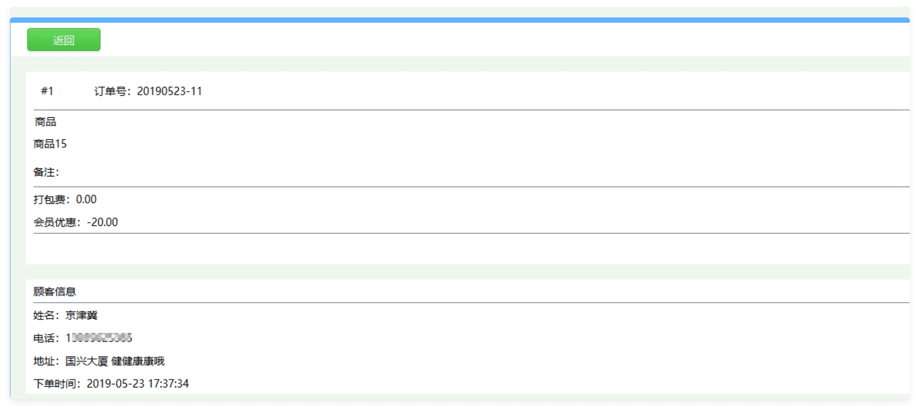The image size is (920, 412).
Task: Click the 地址 label
Action: [45, 361]
